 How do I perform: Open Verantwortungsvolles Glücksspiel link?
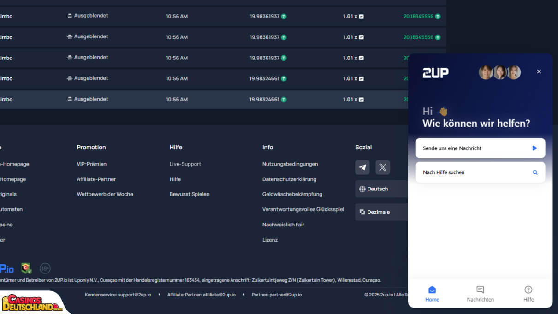303,209
